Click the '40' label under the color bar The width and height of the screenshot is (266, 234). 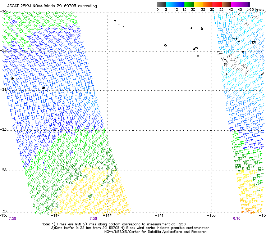tap(231, 10)
